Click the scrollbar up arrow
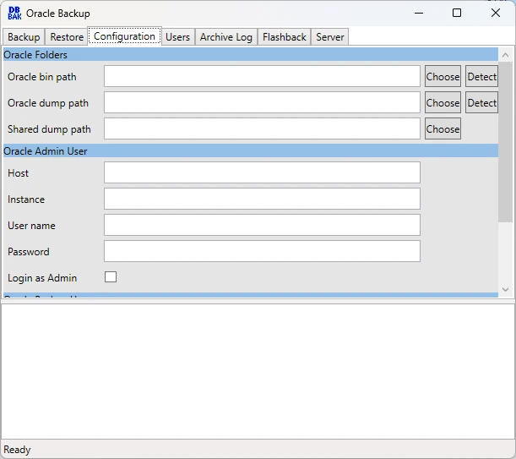The height and width of the screenshot is (459, 516). pyautogui.click(x=505, y=56)
